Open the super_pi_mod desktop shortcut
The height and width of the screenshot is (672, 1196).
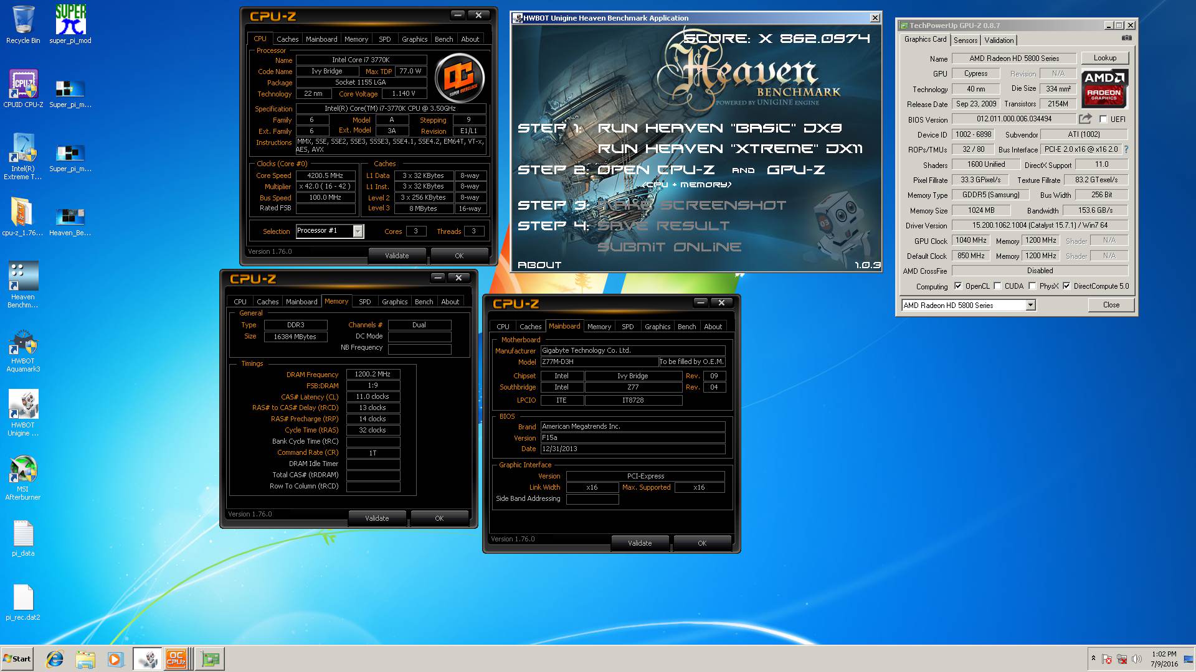click(x=70, y=25)
